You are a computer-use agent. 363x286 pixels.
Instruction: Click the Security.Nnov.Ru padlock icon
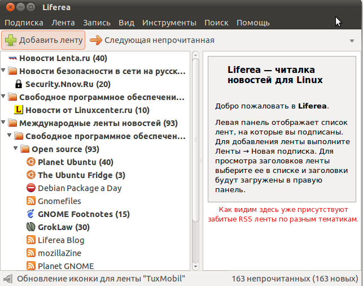(x=19, y=84)
